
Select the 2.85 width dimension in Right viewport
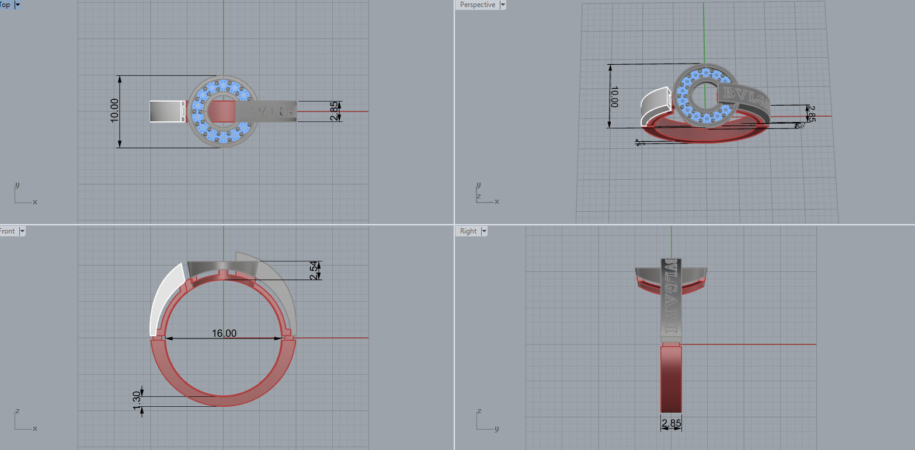click(671, 423)
